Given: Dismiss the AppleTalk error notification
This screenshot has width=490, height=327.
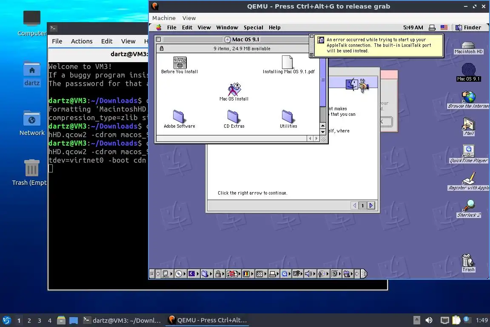Looking at the screenshot, I should coord(311,37).
